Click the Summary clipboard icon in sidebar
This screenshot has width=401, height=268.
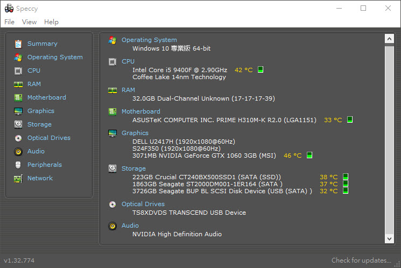[18, 44]
